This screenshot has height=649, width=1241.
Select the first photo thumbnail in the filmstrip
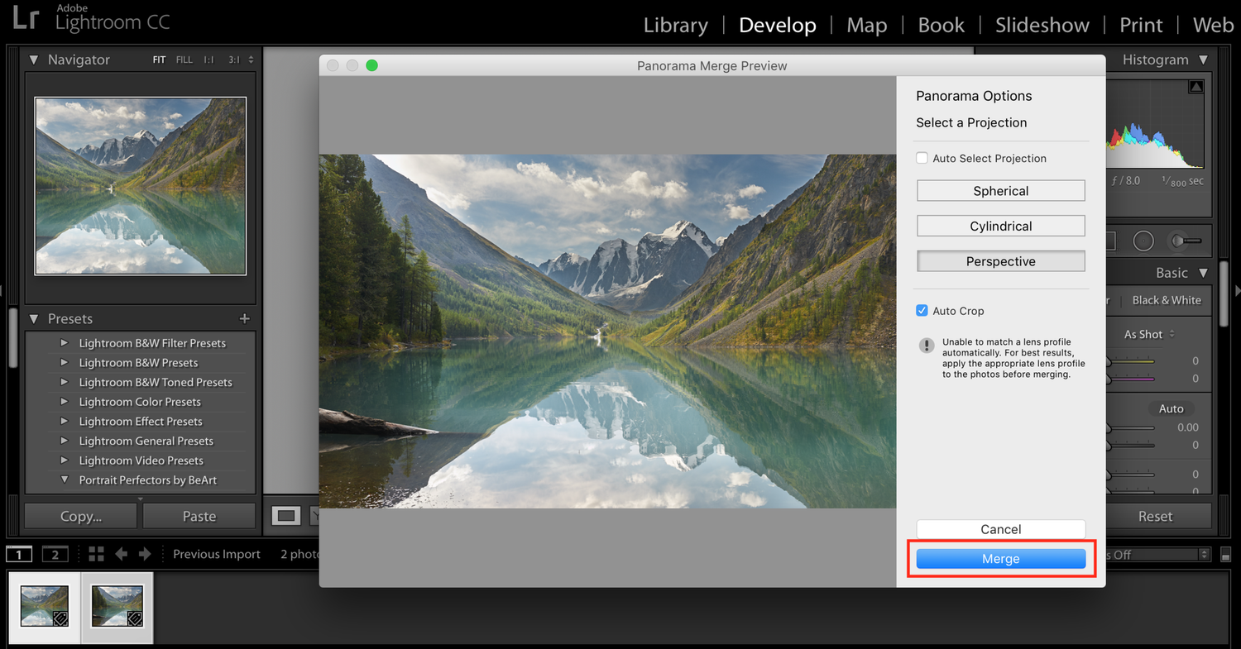(x=44, y=607)
